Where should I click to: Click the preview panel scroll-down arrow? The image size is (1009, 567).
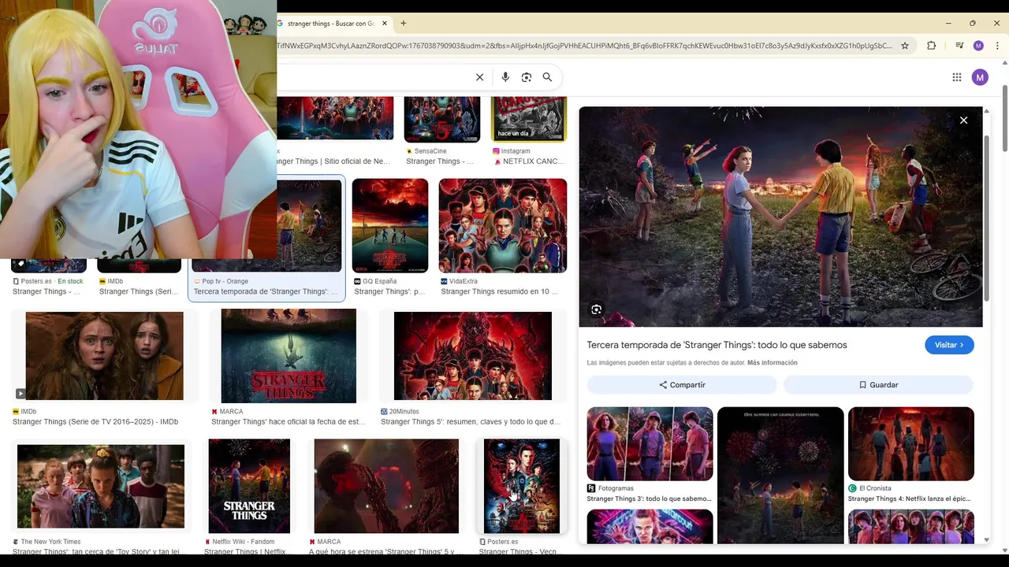[987, 540]
